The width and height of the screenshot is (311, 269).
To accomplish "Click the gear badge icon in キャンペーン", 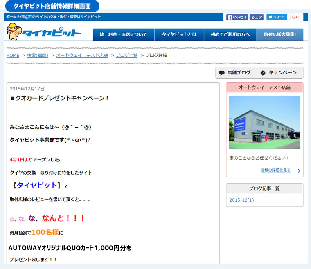I will 263,73.
